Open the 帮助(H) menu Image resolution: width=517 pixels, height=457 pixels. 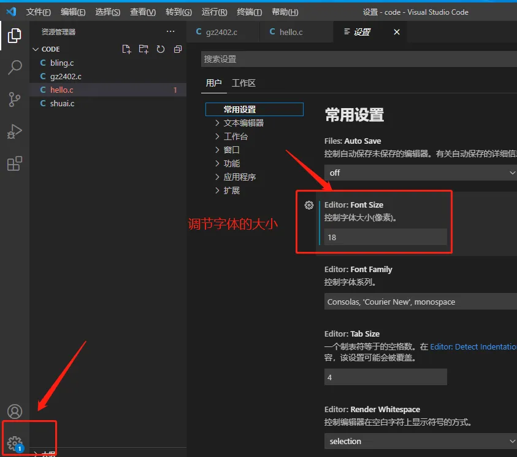pos(285,12)
